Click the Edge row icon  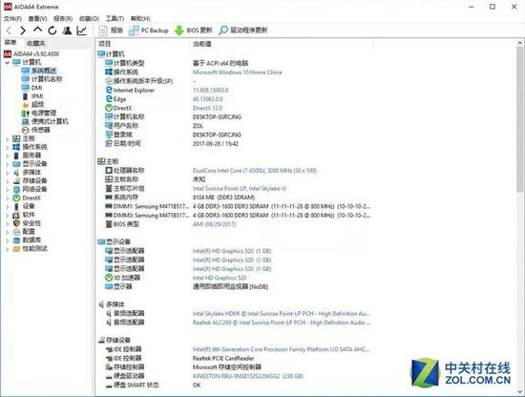(x=109, y=99)
